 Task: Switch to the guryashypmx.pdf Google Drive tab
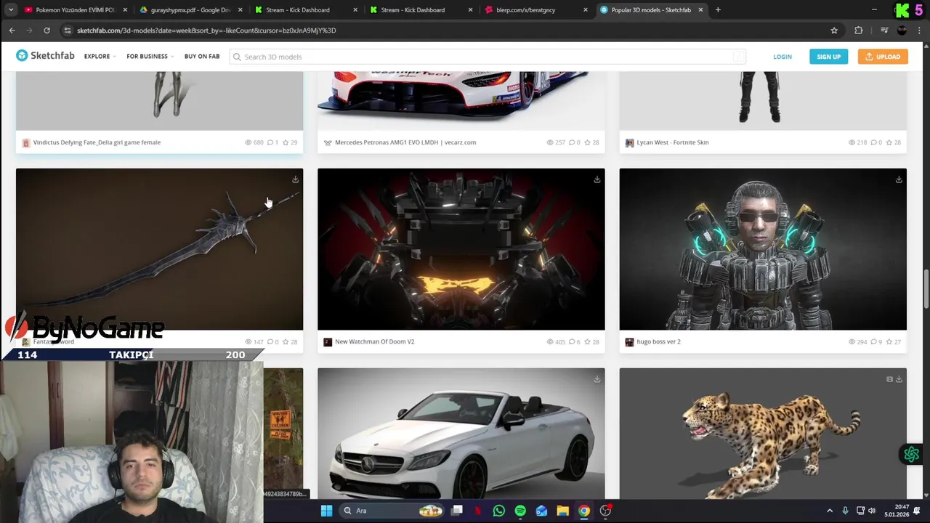[190, 10]
